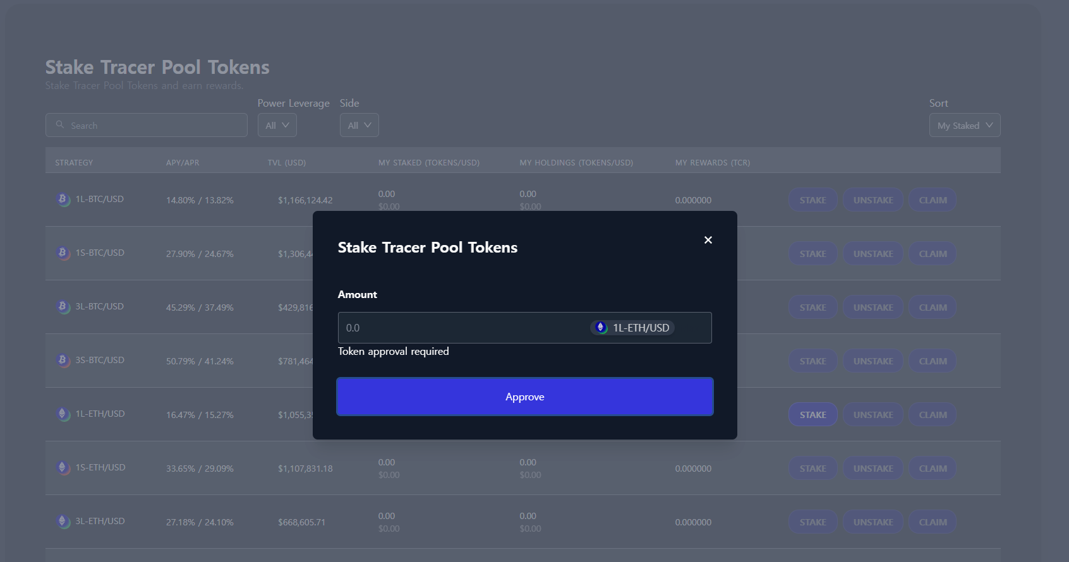Click the 45.29% / 37.49% APY value
Screen dimensions: 1069x562
(200, 308)
